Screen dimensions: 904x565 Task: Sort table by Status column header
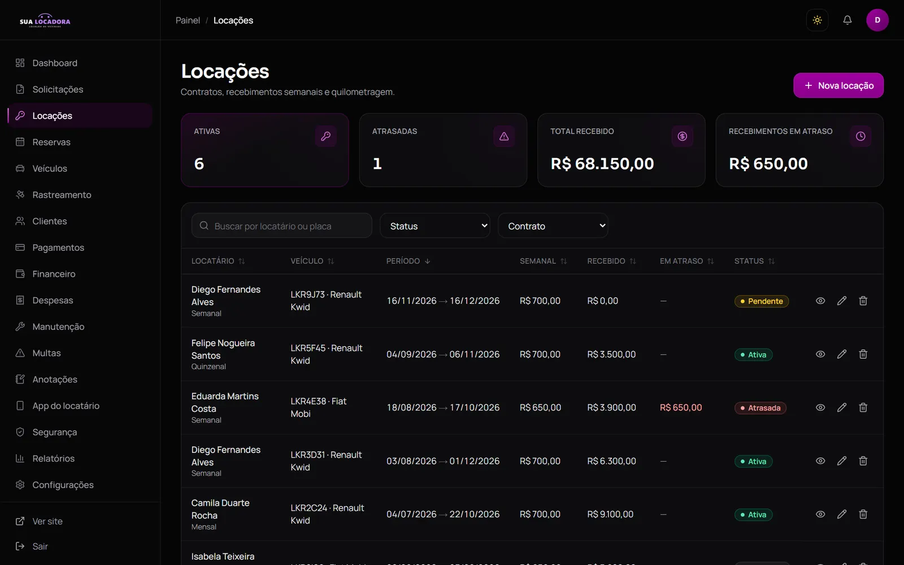click(755, 261)
